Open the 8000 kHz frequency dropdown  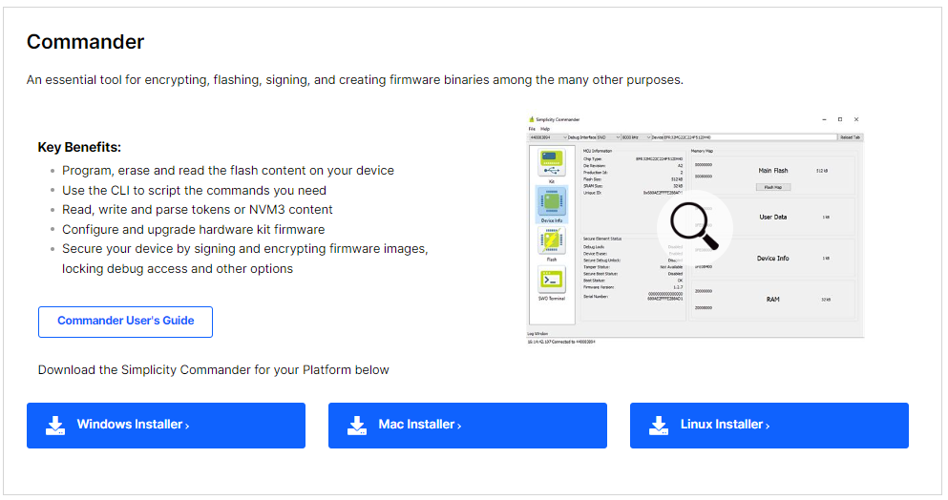(636, 137)
